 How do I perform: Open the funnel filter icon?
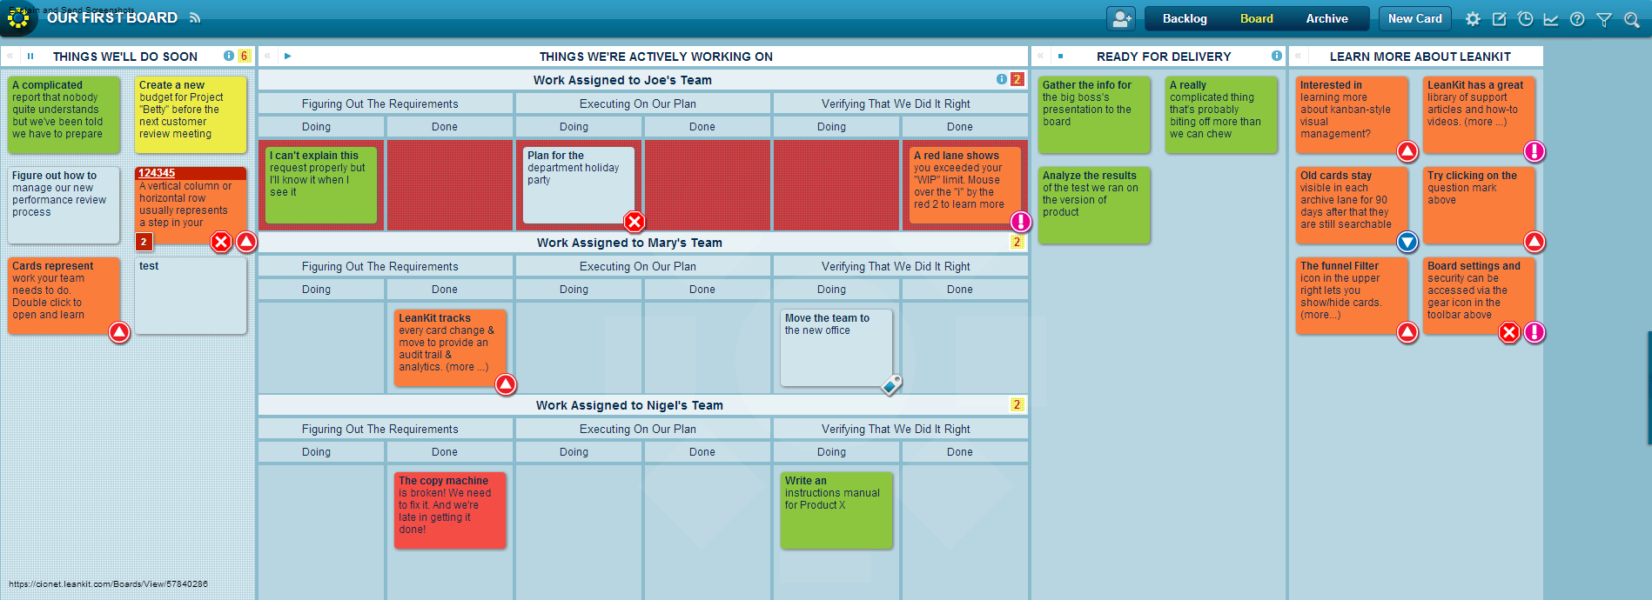click(1604, 19)
